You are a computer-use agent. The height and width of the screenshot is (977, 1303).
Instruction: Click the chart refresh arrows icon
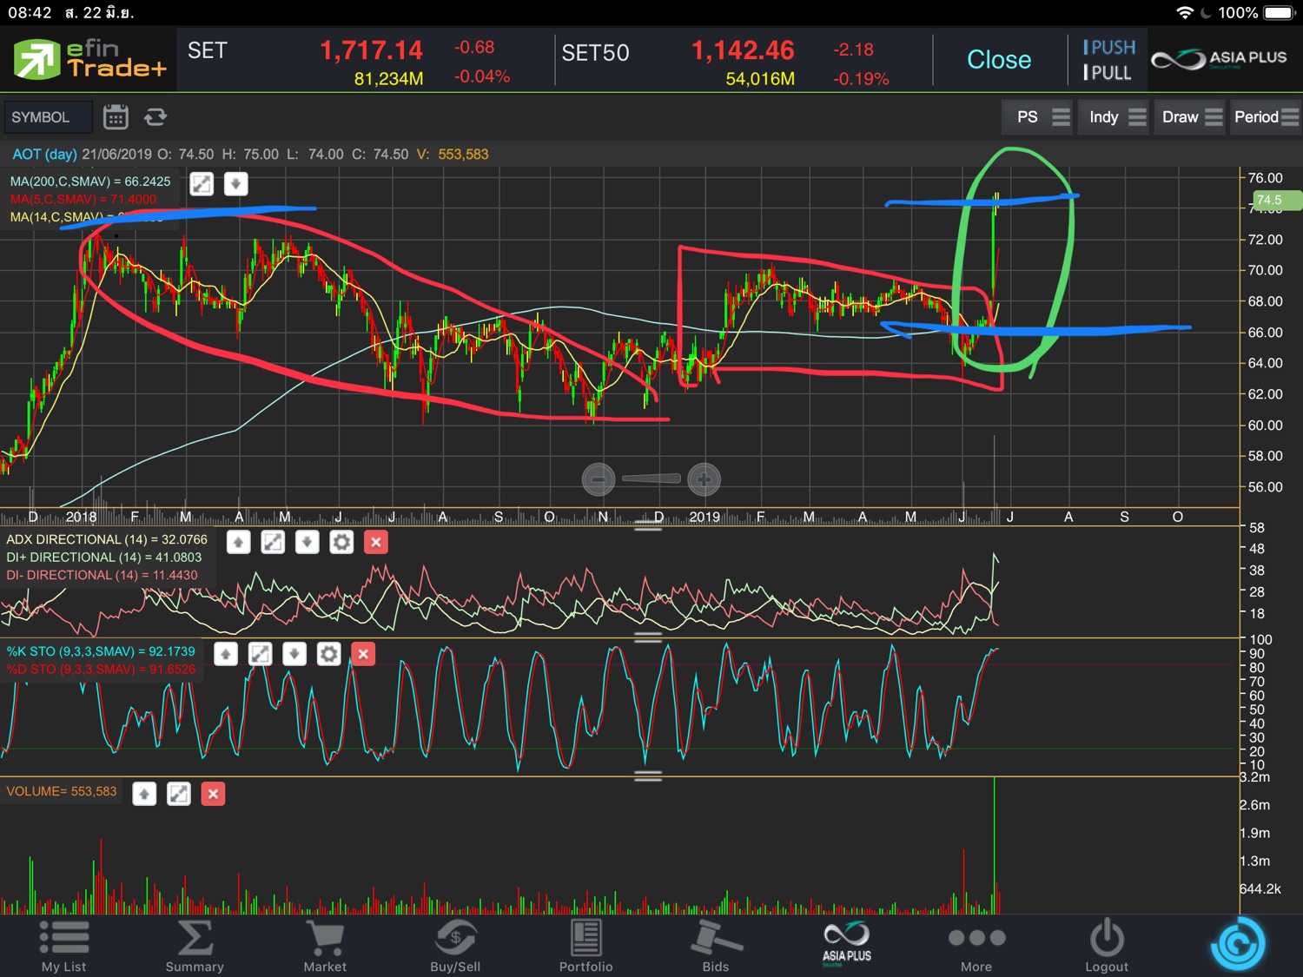tap(155, 117)
